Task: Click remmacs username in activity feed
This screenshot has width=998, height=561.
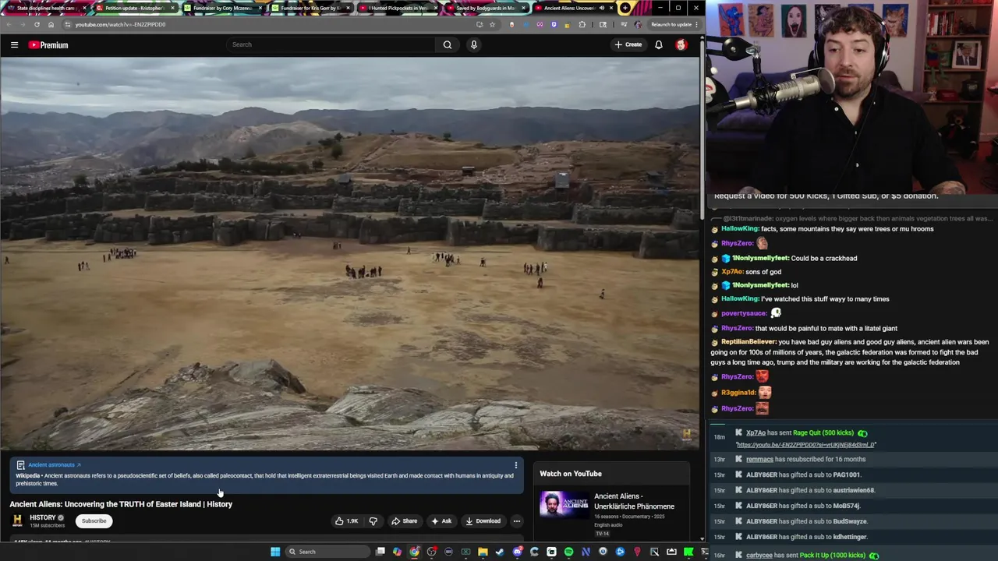Action: point(759,460)
